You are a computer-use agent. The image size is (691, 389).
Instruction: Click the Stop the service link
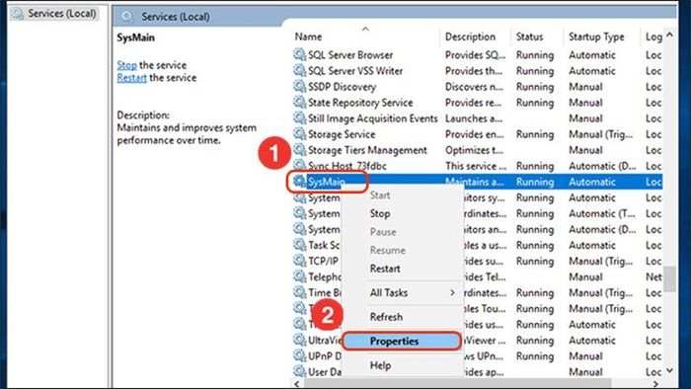click(126, 65)
